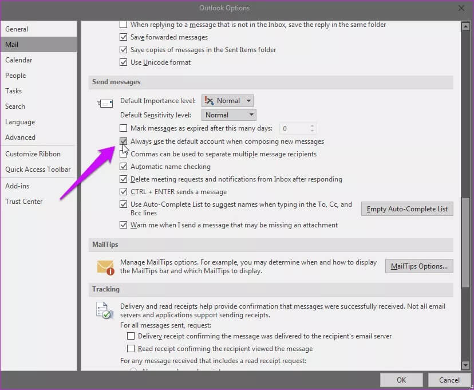The image size is (474, 390).
Task: Close the Outlook Options dialog
Action: pyautogui.click(x=461, y=8)
